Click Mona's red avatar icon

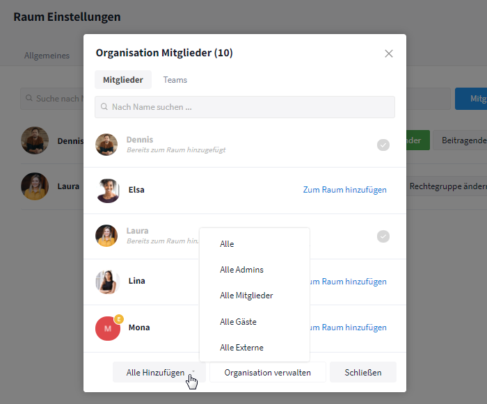107,328
